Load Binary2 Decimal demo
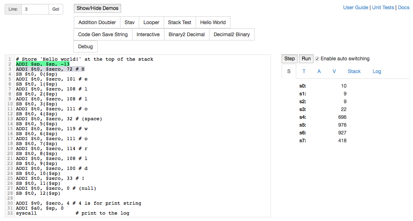 (186, 34)
